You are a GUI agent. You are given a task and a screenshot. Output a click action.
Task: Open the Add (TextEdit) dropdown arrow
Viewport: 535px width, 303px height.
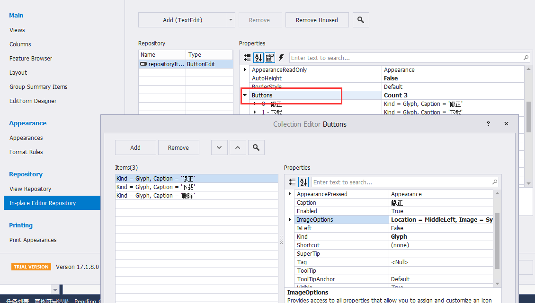point(231,20)
